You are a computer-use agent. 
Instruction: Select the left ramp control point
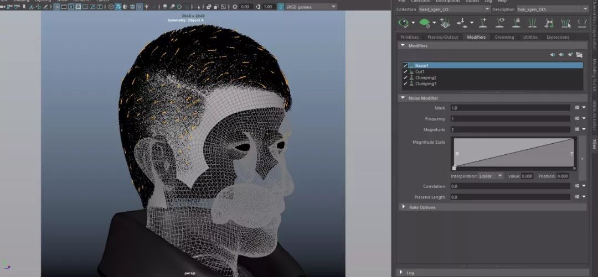(454, 168)
